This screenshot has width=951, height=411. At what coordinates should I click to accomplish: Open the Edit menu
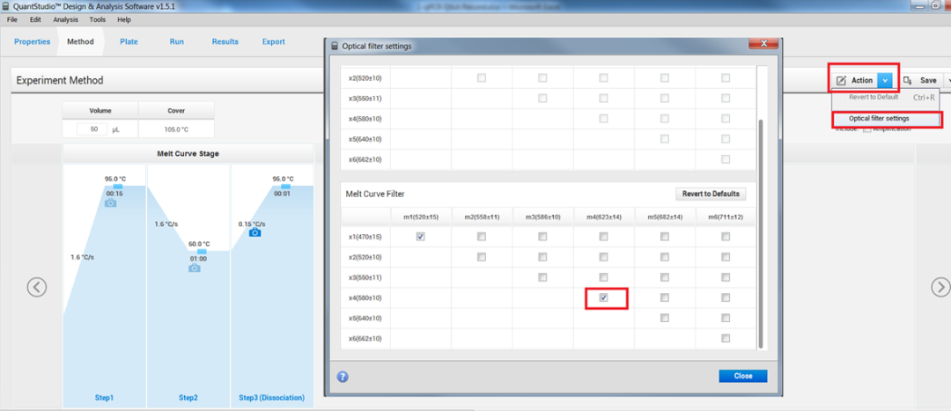pyautogui.click(x=35, y=19)
